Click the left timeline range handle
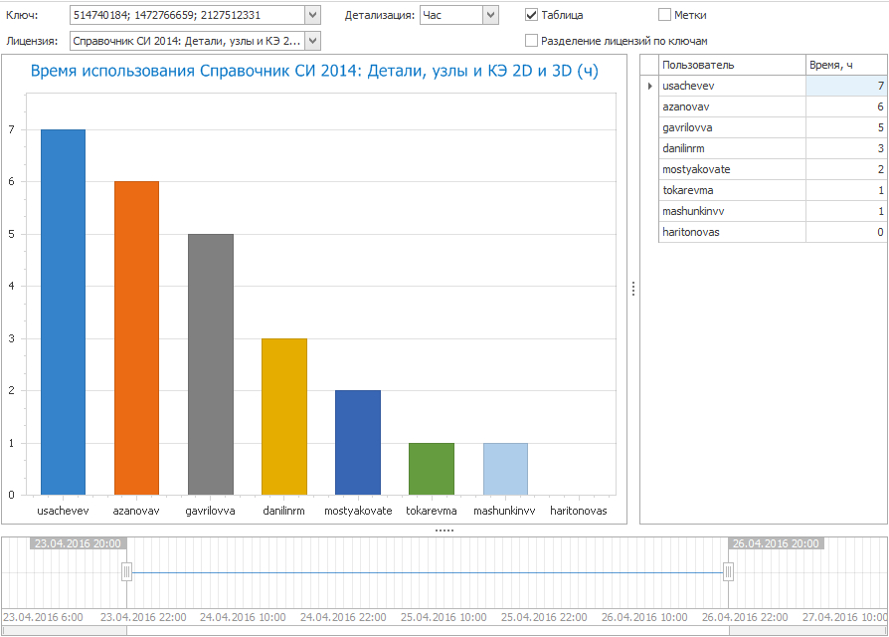This screenshot has width=889, height=637. tap(126, 571)
